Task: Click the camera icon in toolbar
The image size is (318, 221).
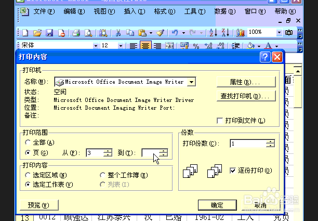Action: (289, 32)
